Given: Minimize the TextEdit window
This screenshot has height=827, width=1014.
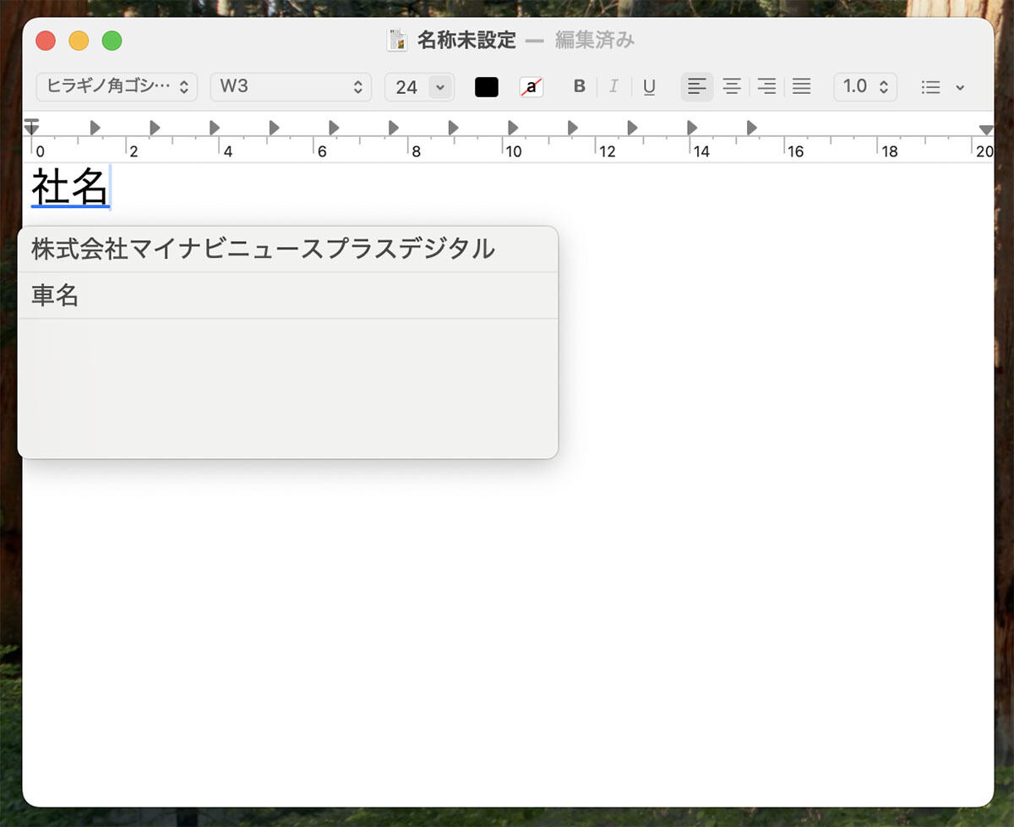Looking at the screenshot, I should click(79, 41).
